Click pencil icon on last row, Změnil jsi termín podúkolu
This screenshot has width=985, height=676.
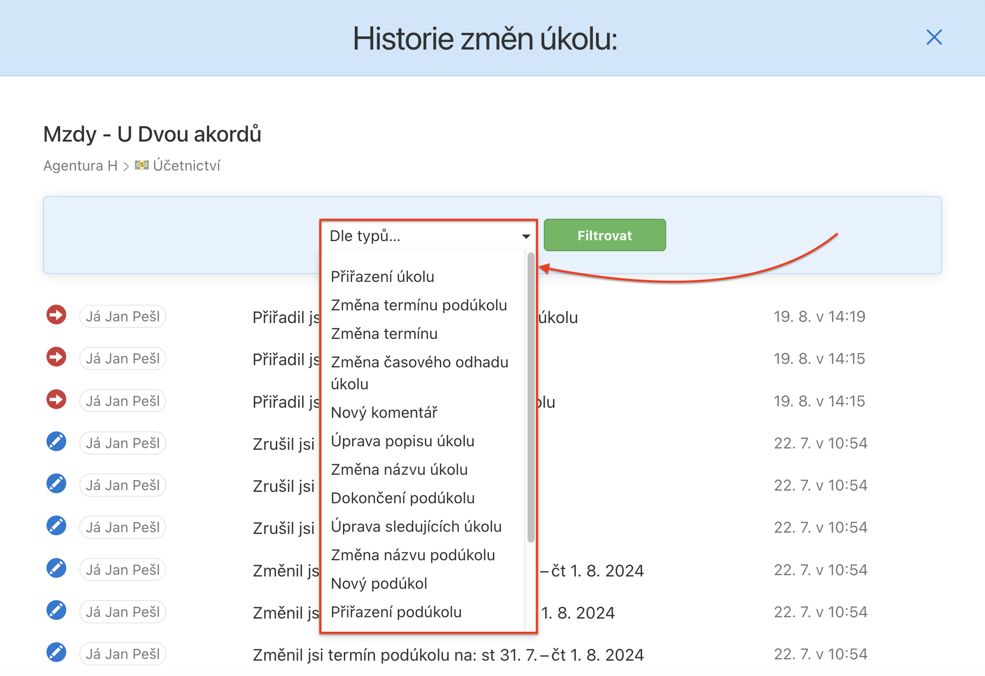click(x=56, y=652)
